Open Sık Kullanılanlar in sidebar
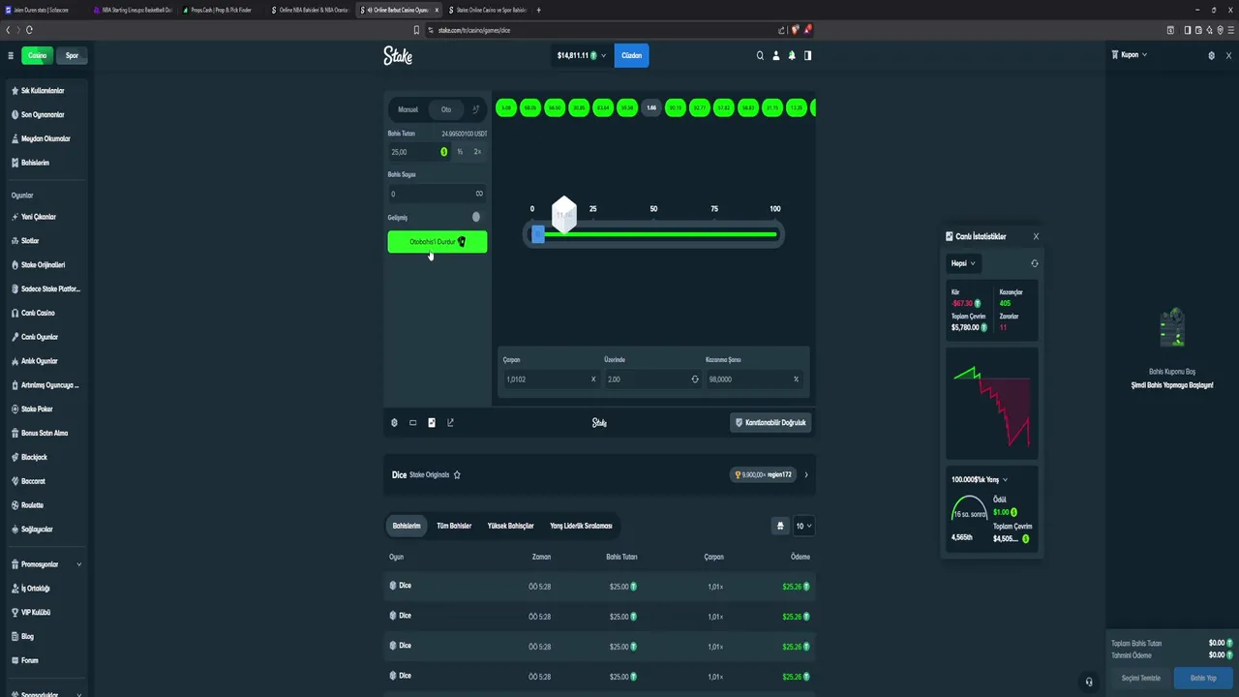1239x697 pixels. 44,90
